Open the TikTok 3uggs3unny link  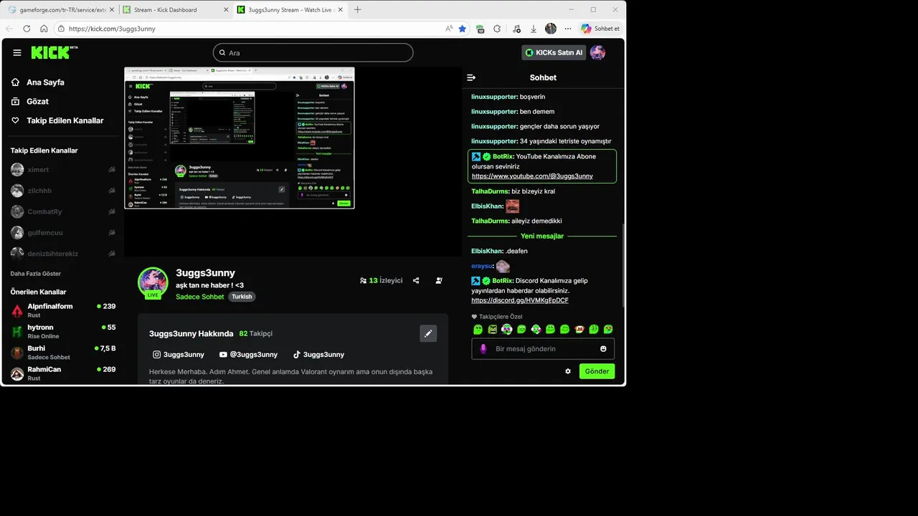point(318,355)
